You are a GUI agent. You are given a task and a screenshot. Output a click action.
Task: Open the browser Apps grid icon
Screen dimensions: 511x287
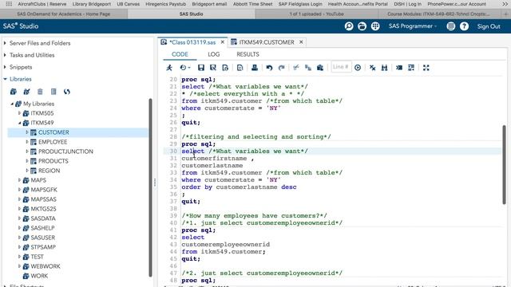click(9, 4)
